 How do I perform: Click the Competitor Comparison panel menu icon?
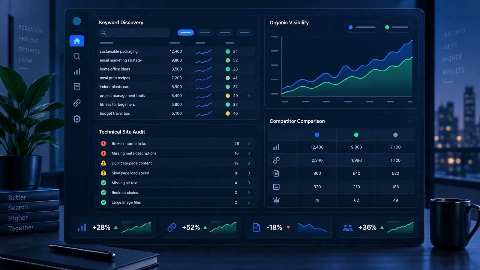pyautogui.click(x=410, y=121)
